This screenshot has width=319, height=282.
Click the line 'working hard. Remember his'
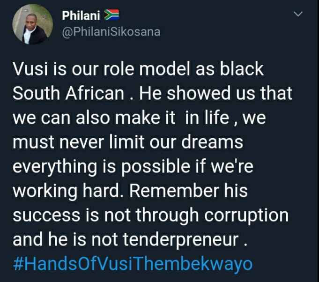tap(130, 191)
